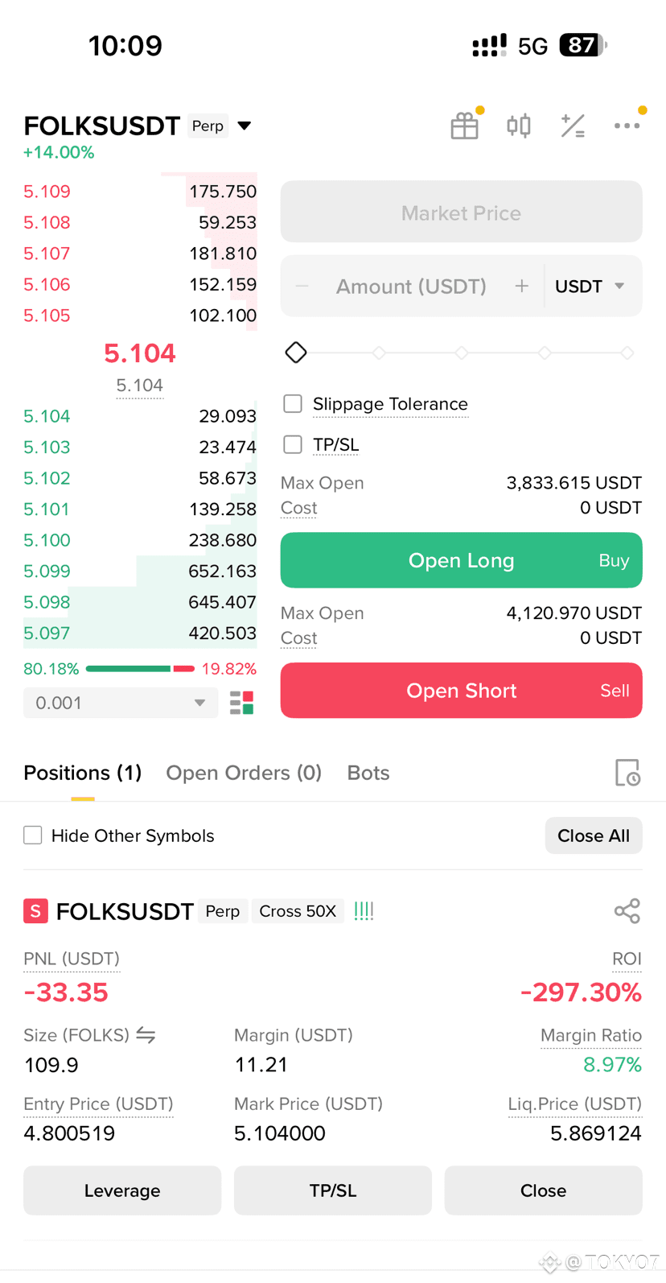Screen dimensions: 666x1283
Task: Expand the FOLKSUSDT pair selector arrow
Action: (245, 126)
